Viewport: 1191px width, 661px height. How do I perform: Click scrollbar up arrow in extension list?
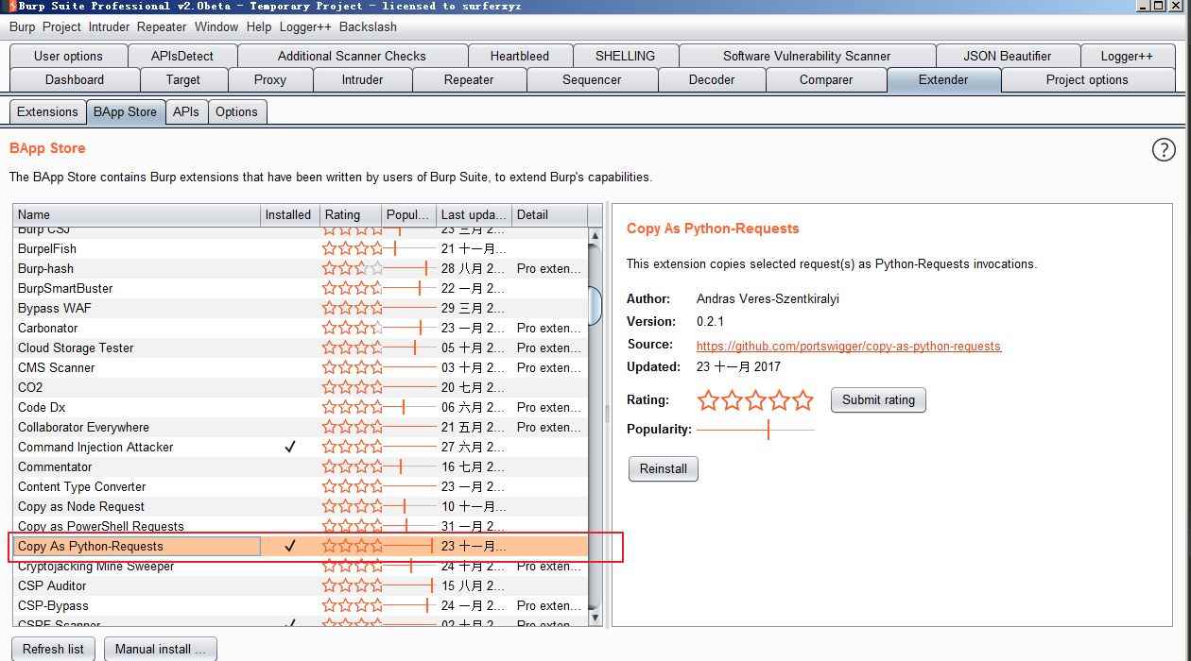(x=595, y=235)
